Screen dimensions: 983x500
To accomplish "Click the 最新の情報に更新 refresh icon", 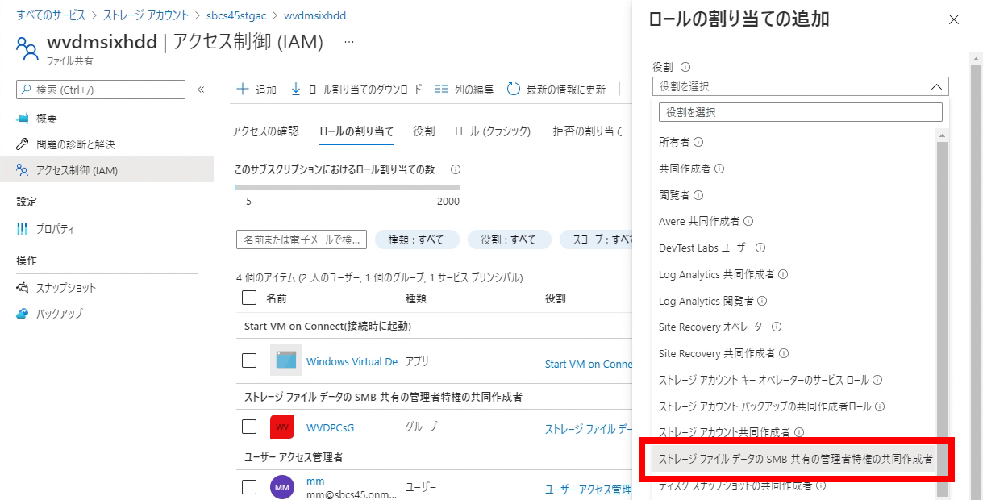I will pyautogui.click(x=514, y=90).
